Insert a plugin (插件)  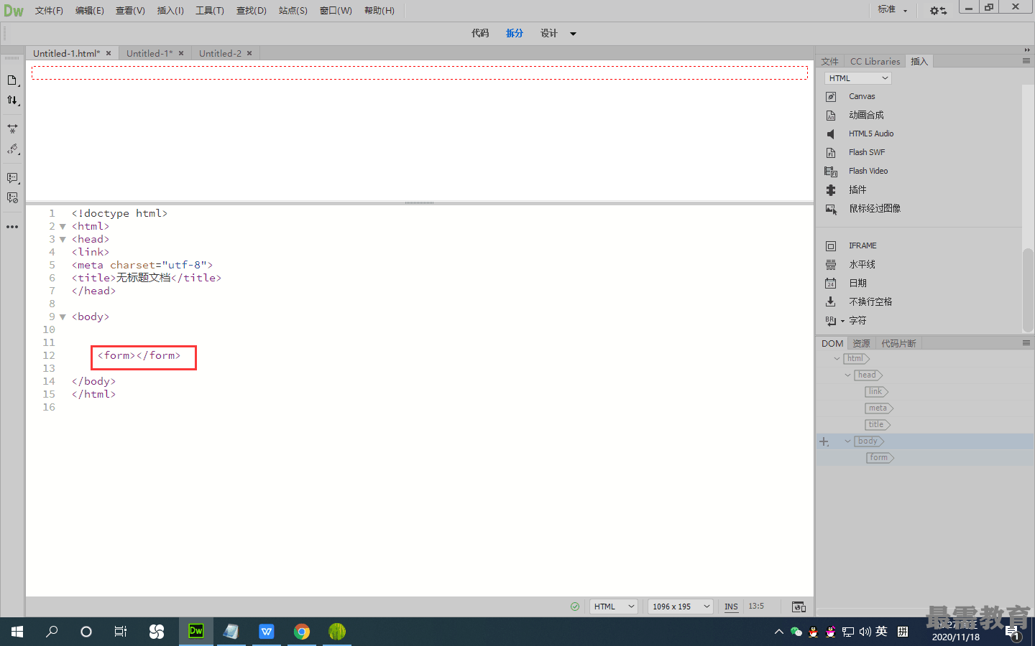(x=857, y=189)
